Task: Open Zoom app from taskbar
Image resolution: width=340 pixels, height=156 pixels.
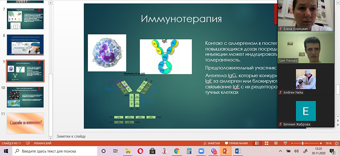Action: pyautogui.click(x=201, y=151)
